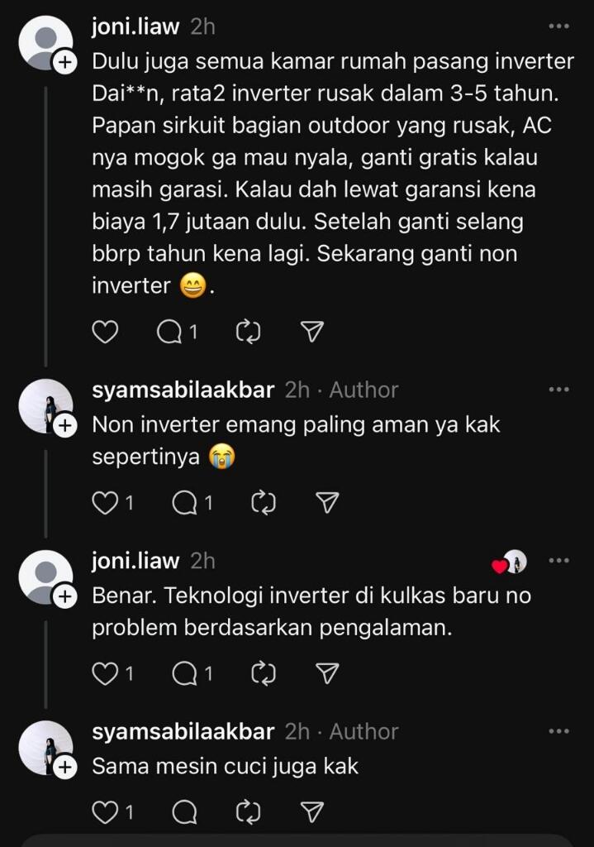The image size is (594, 847).
Task: Open options menu on joni.liaw's first comment
Action: point(558,26)
